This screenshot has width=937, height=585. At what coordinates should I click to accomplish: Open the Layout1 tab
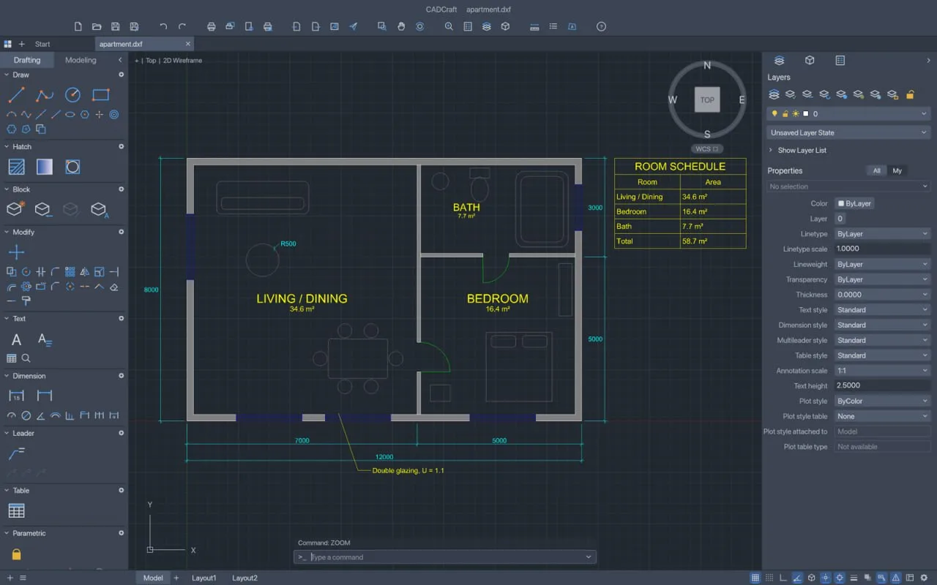click(x=204, y=578)
